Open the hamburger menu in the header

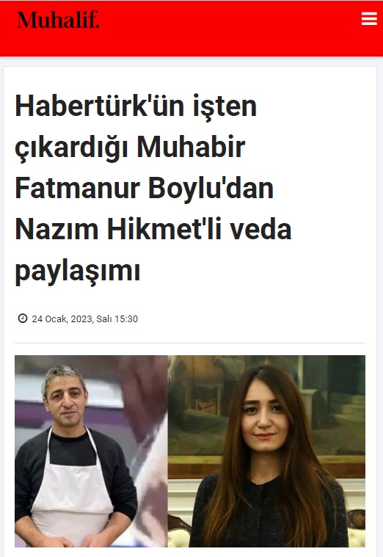pos(369,19)
